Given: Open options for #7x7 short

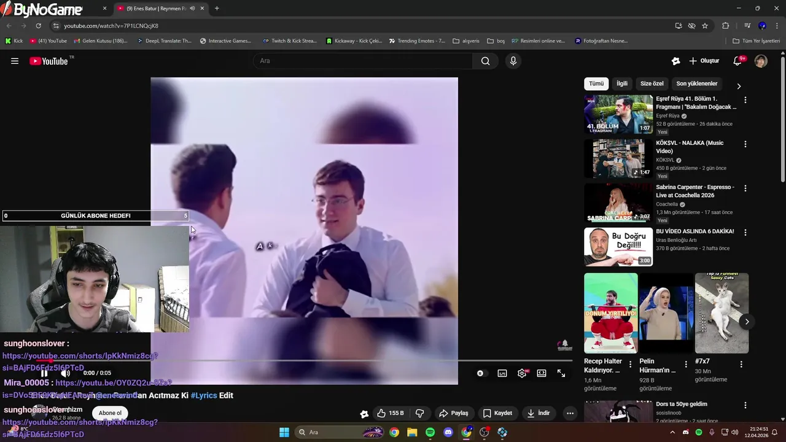Looking at the screenshot, I should [x=741, y=364].
